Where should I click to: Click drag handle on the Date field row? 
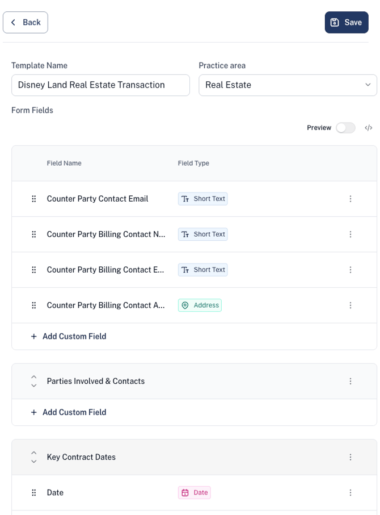point(34,493)
